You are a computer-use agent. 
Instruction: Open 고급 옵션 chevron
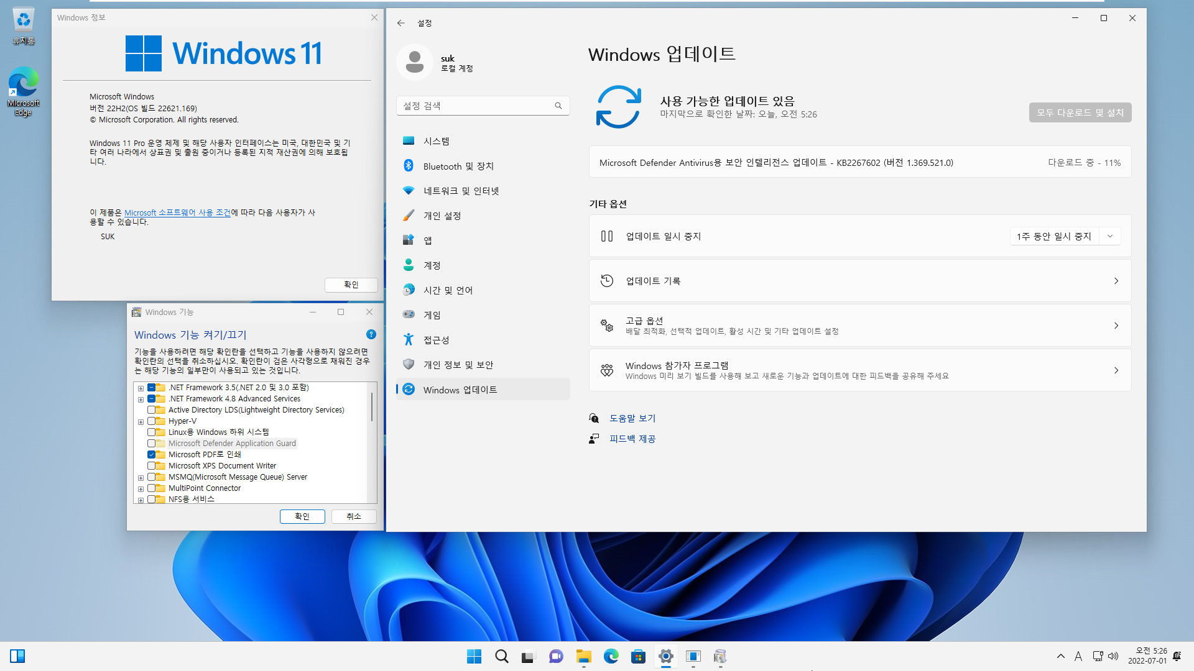1116,326
